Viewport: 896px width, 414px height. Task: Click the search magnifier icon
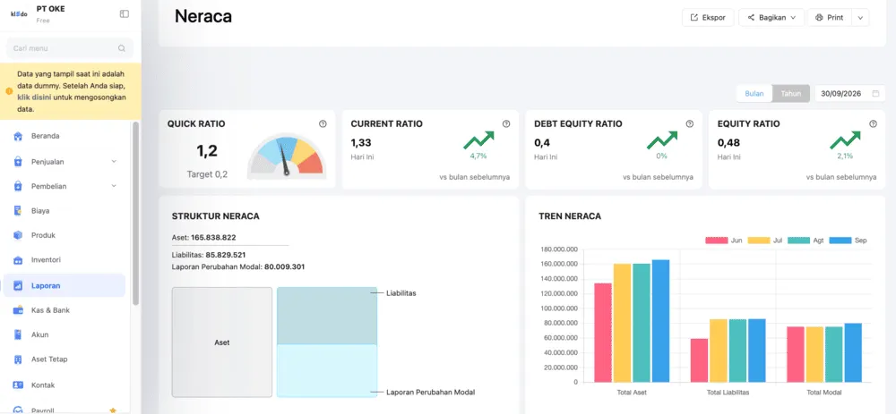[122, 48]
